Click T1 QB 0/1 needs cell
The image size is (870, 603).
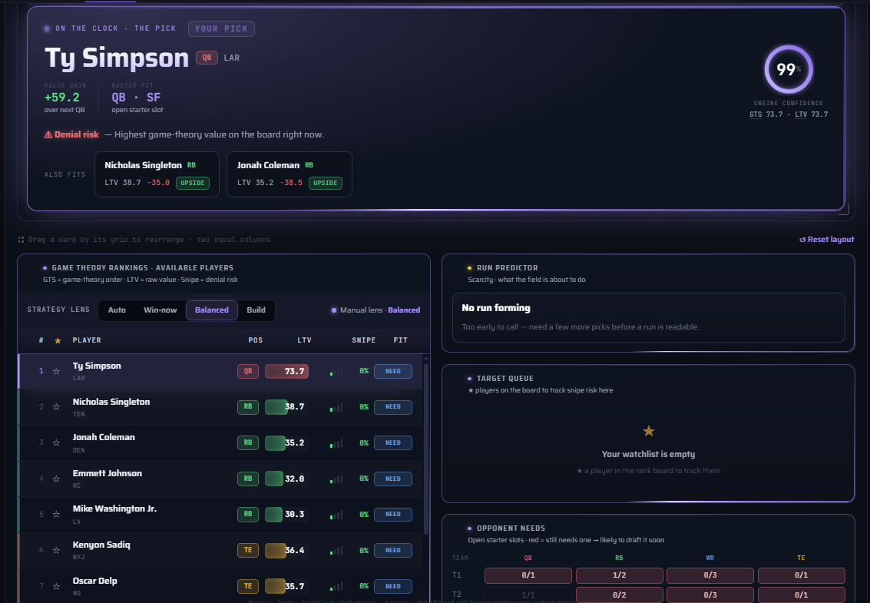(528, 575)
